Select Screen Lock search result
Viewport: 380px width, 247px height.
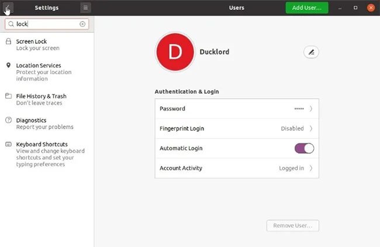pyautogui.click(x=47, y=44)
